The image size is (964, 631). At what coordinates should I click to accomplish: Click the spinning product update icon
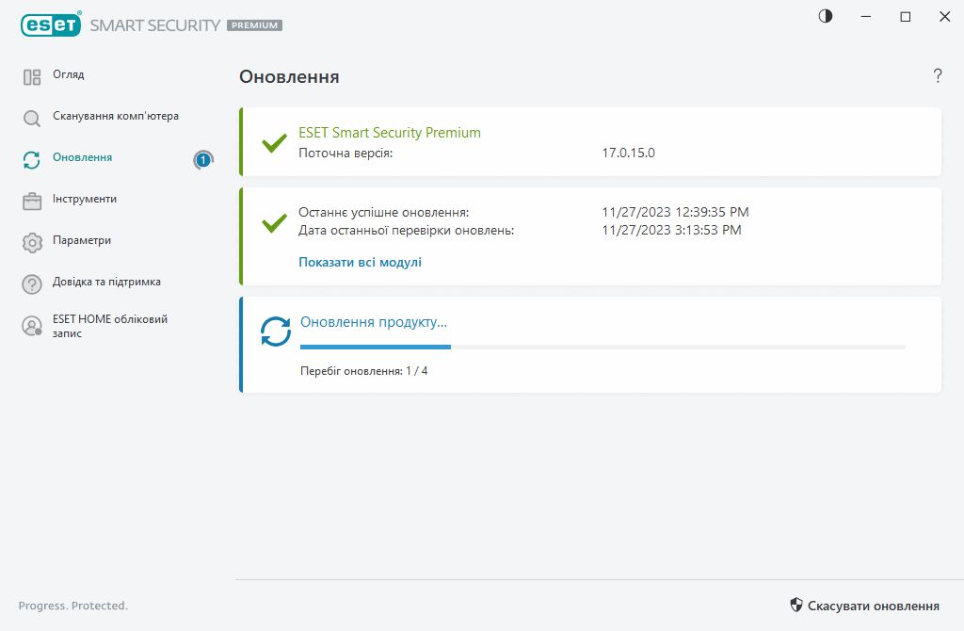click(x=276, y=332)
